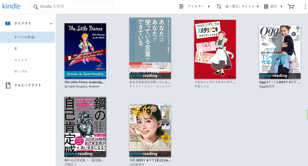Expand the 並べ替え arrow
The width and height of the screenshot is (308, 166).
click(258, 7)
